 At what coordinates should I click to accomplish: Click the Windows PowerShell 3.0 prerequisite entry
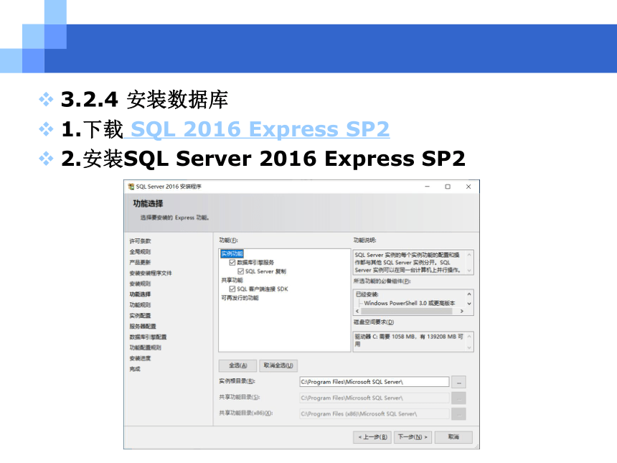[409, 303]
